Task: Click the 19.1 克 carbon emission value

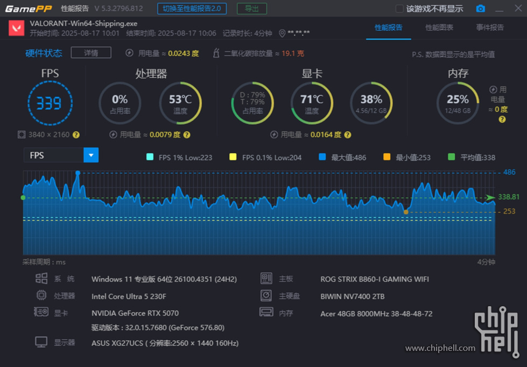Action: tap(293, 53)
